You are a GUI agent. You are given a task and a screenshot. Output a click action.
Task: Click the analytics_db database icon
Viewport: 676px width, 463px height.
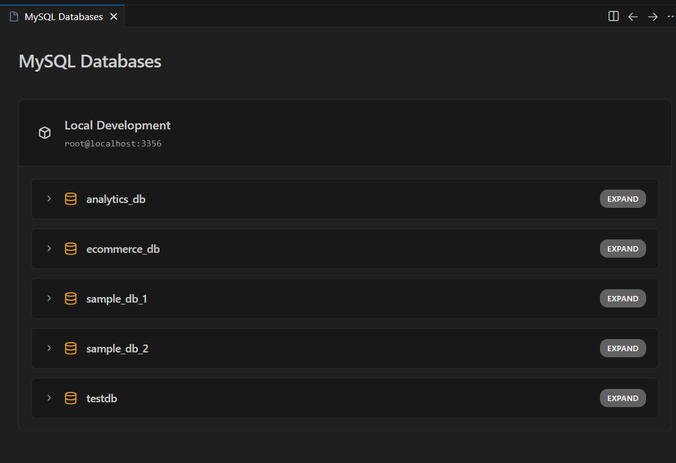click(71, 199)
